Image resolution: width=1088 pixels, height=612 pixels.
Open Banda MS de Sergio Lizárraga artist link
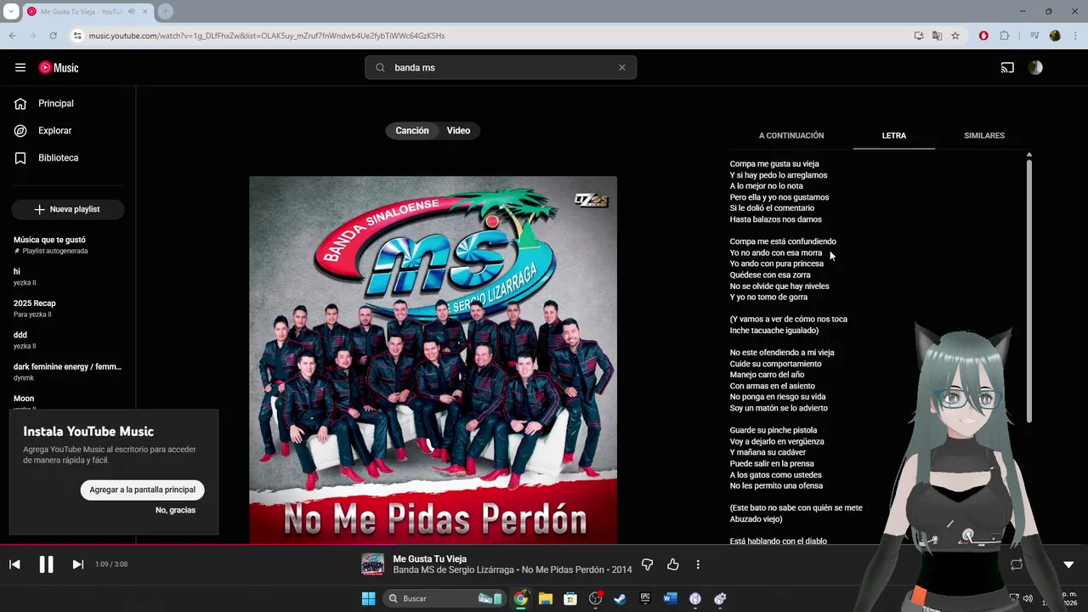pyautogui.click(x=453, y=569)
